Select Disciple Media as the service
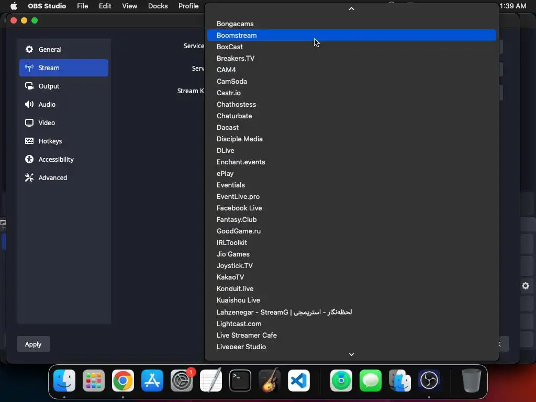This screenshot has height=402, width=536. click(x=352, y=139)
